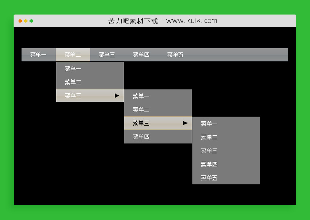310x220 pixels.
Task: Select 菜单二 in the first dropdown submenu
Action: 72,82
